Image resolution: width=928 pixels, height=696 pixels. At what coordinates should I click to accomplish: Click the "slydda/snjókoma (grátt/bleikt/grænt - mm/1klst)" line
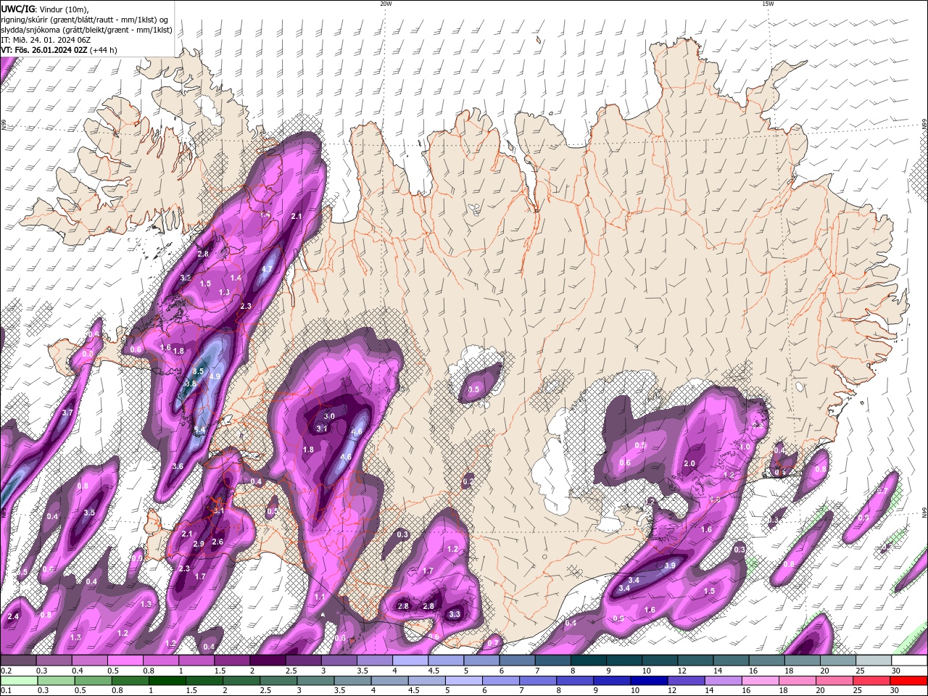point(86,30)
